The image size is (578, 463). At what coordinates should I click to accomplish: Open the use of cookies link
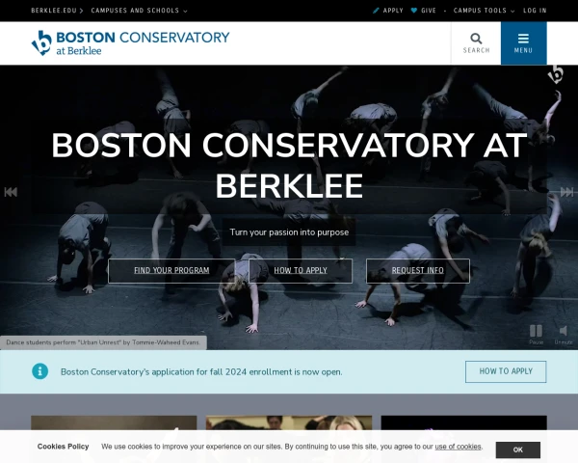tap(458, 447)
